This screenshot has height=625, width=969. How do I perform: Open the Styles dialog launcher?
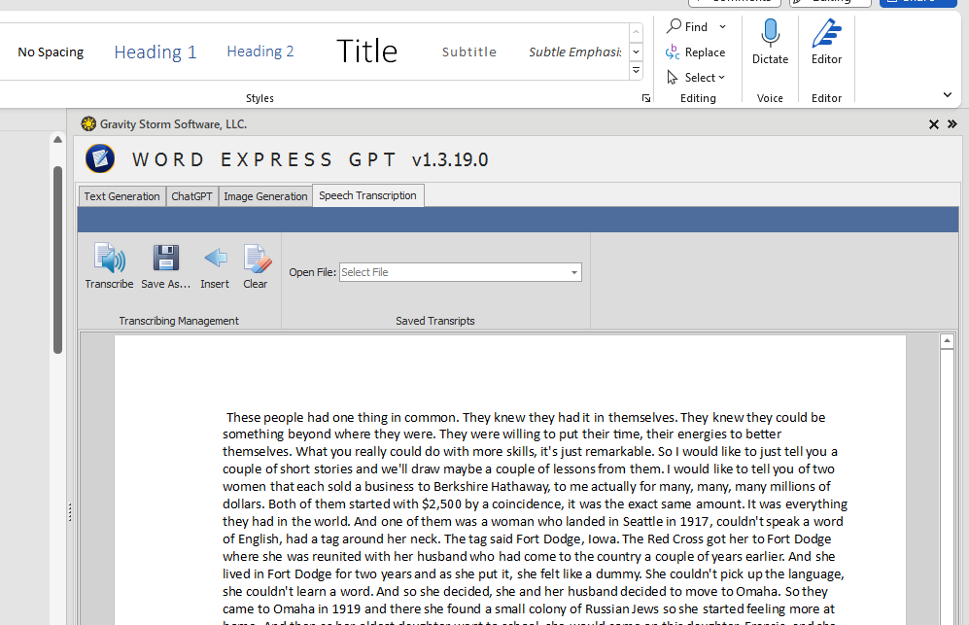tap(645, 98)
